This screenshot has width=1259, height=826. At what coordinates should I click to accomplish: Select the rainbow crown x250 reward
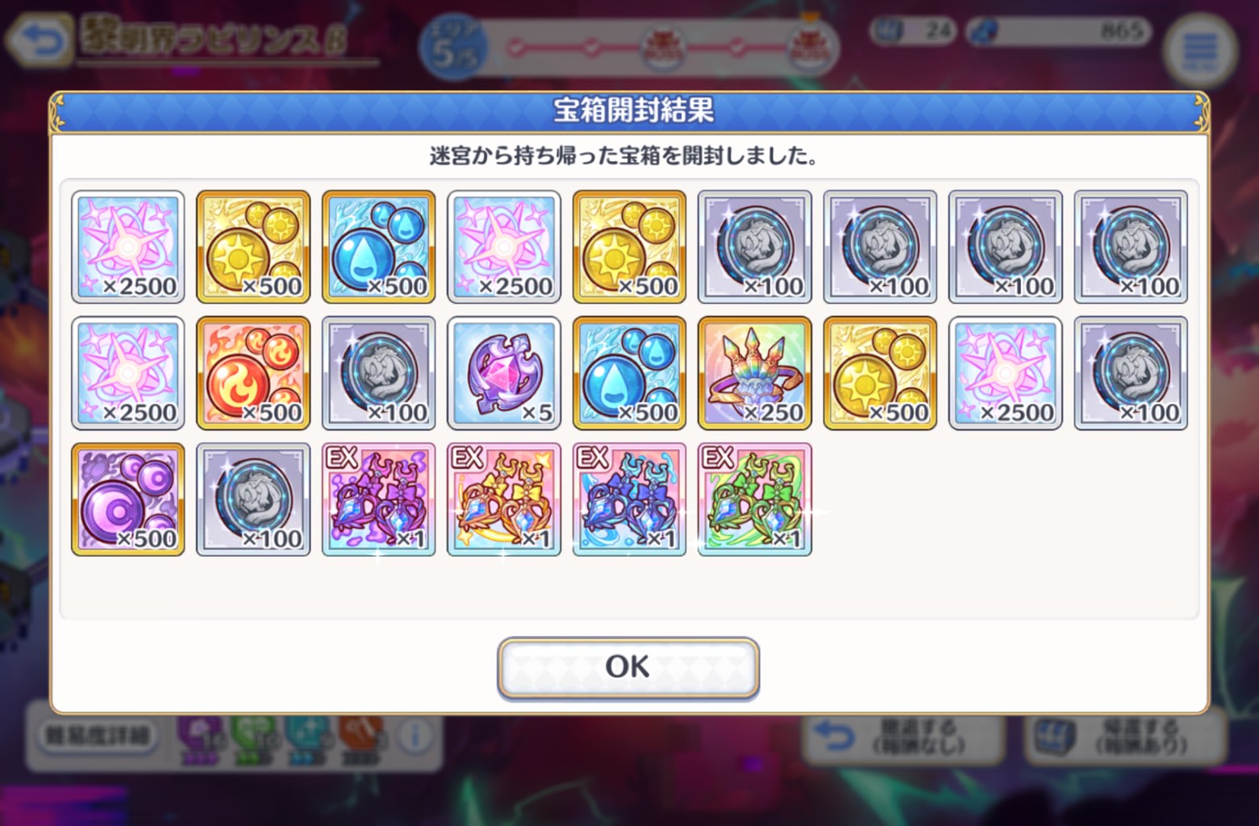click(755, 373)
